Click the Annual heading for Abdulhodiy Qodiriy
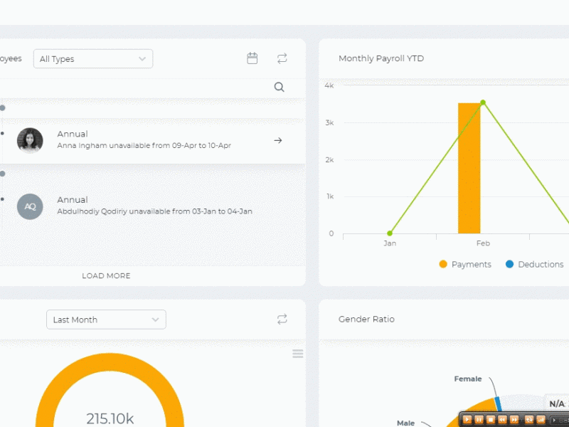569x427 pixels. 73,200
